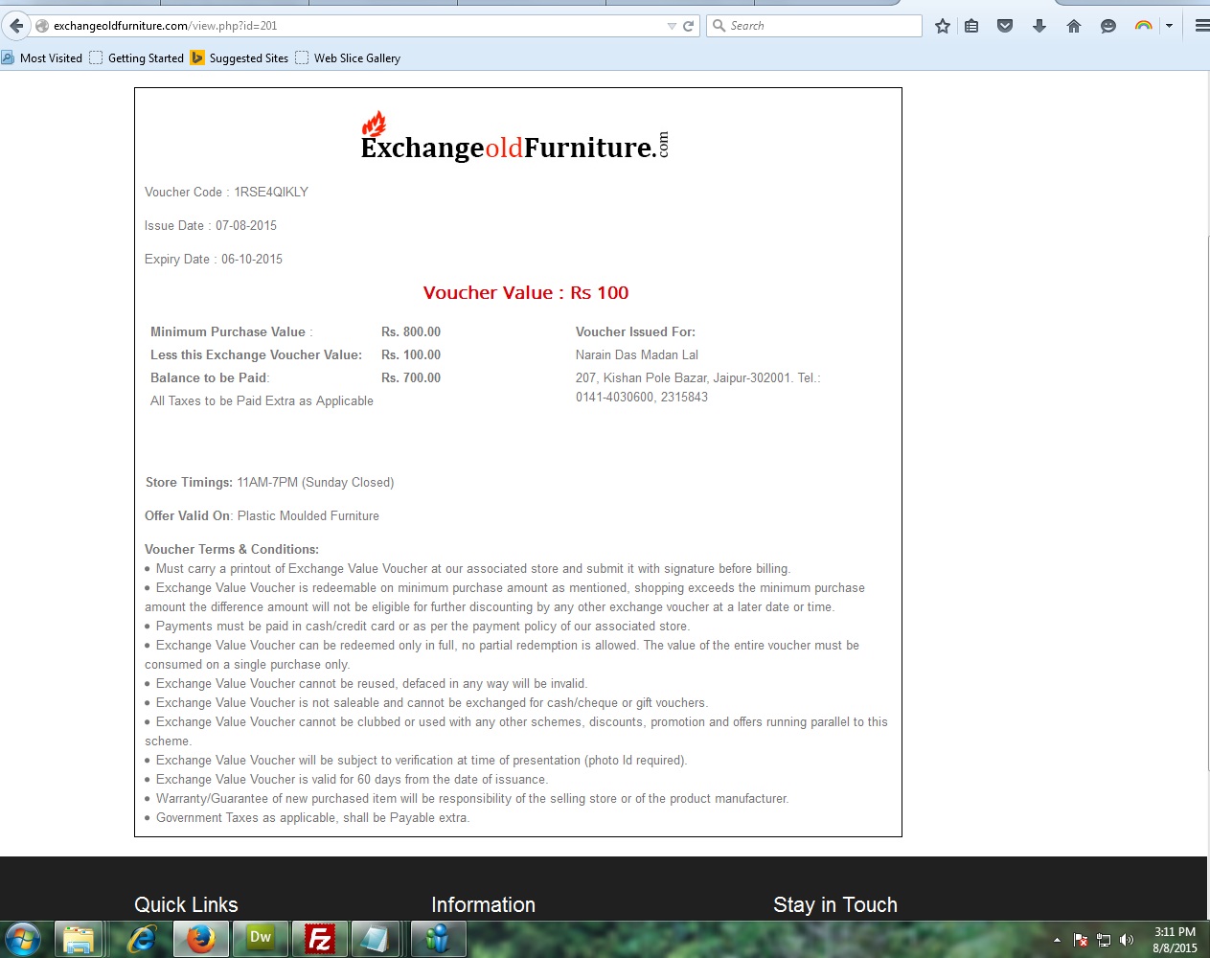Go to the Firefox Home page icon
Screen dimensions: 1210x958
tap(1074, 26)
